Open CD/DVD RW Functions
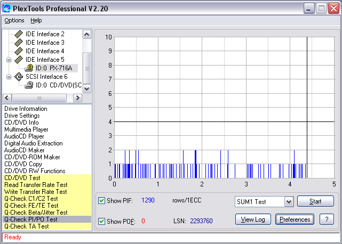Image resolution: width=342 pixels, height=244 pixels. pyautogui.click(x=35, y=171)
